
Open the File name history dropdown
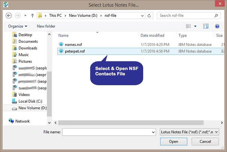click(x=153, y=132)
